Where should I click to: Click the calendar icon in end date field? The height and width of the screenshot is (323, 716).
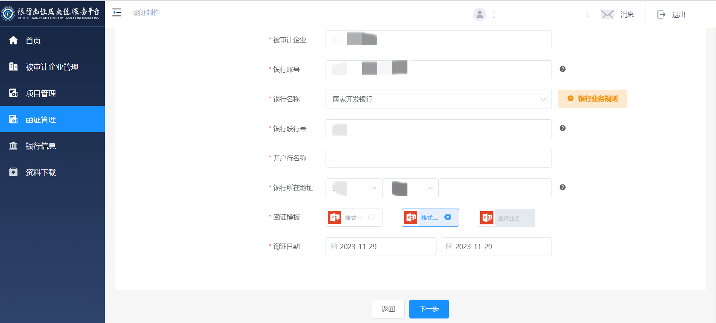pos(449,247)
